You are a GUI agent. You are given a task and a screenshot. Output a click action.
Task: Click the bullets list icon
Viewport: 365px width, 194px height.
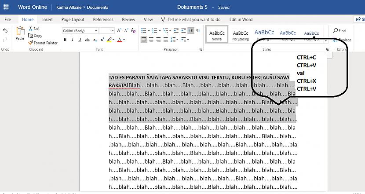click(144, 30)
